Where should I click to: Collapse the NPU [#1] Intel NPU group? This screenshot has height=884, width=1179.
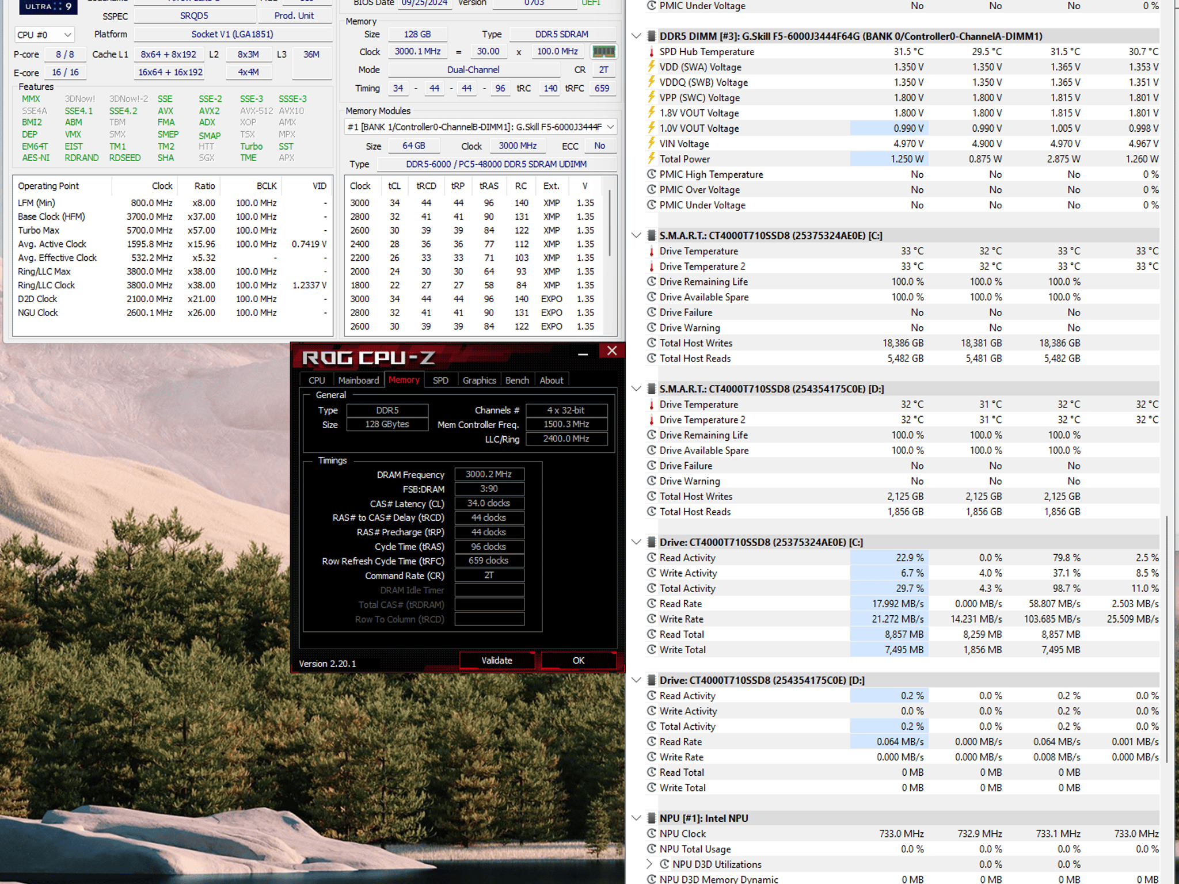pos(636,818)
